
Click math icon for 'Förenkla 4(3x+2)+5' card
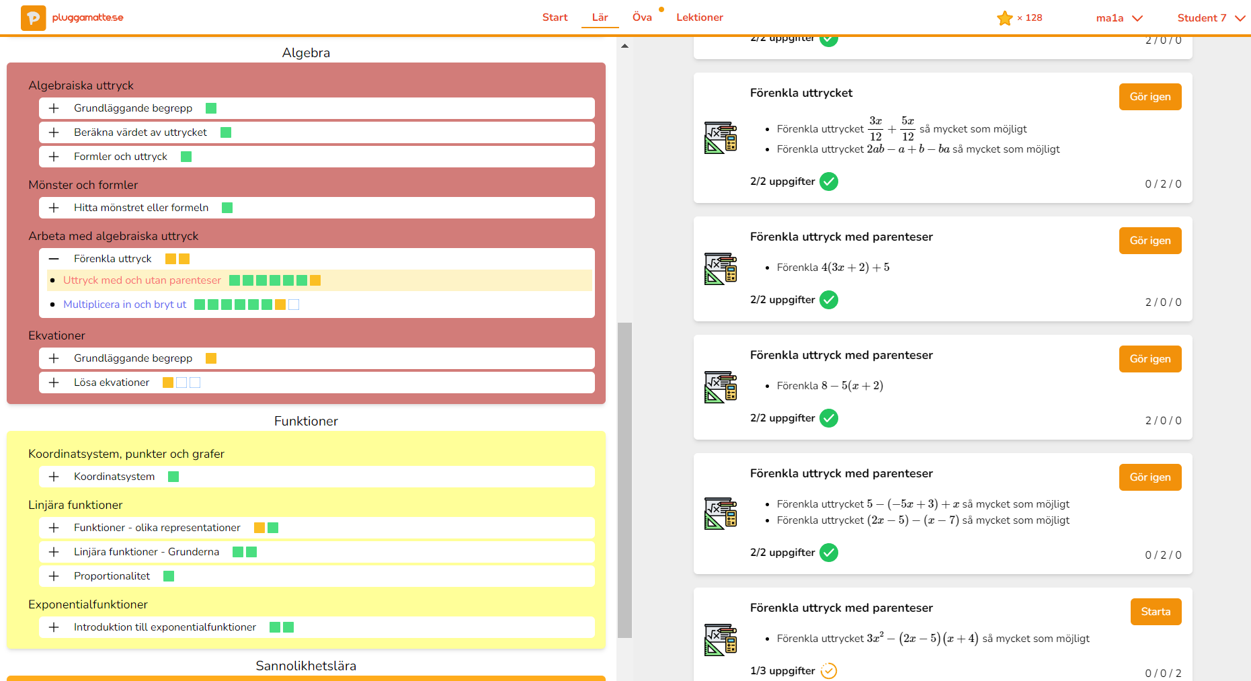click(720, 269)
